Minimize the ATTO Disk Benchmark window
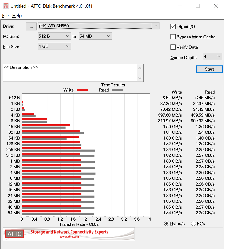This screenshot has width=225, height=250. click(x=180, y=6)
